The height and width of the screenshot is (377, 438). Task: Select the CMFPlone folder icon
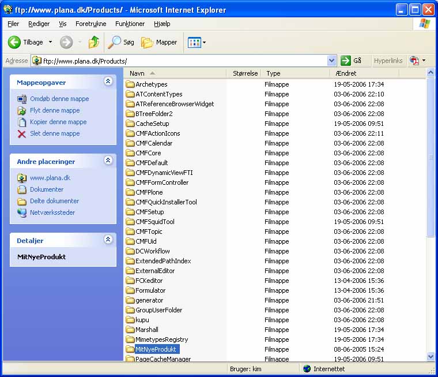(x=130, y=192)
